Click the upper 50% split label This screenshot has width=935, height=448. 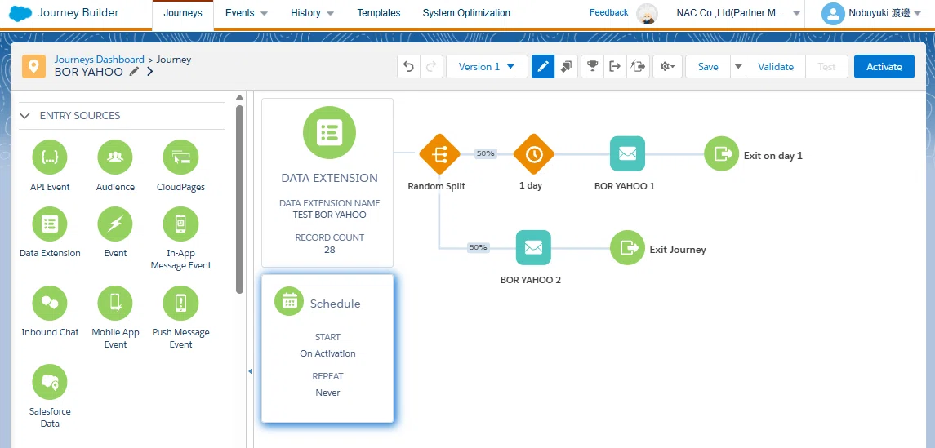tap(485, 153)
